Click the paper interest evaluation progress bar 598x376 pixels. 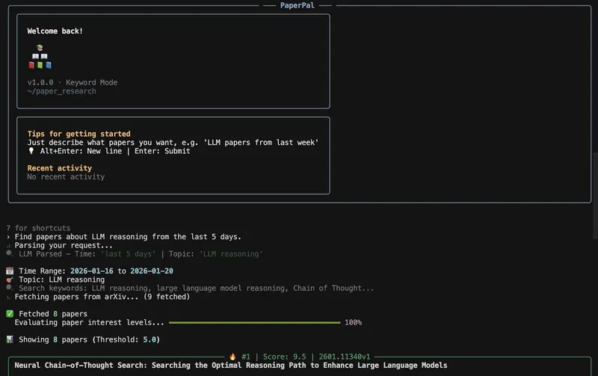(254, 322)
